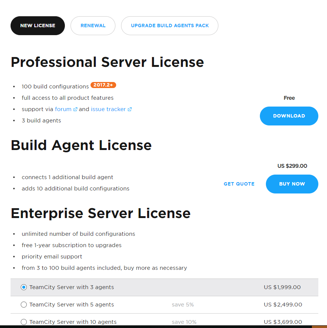Click 'priority email support' bullet text

click(x=52, y=257)
